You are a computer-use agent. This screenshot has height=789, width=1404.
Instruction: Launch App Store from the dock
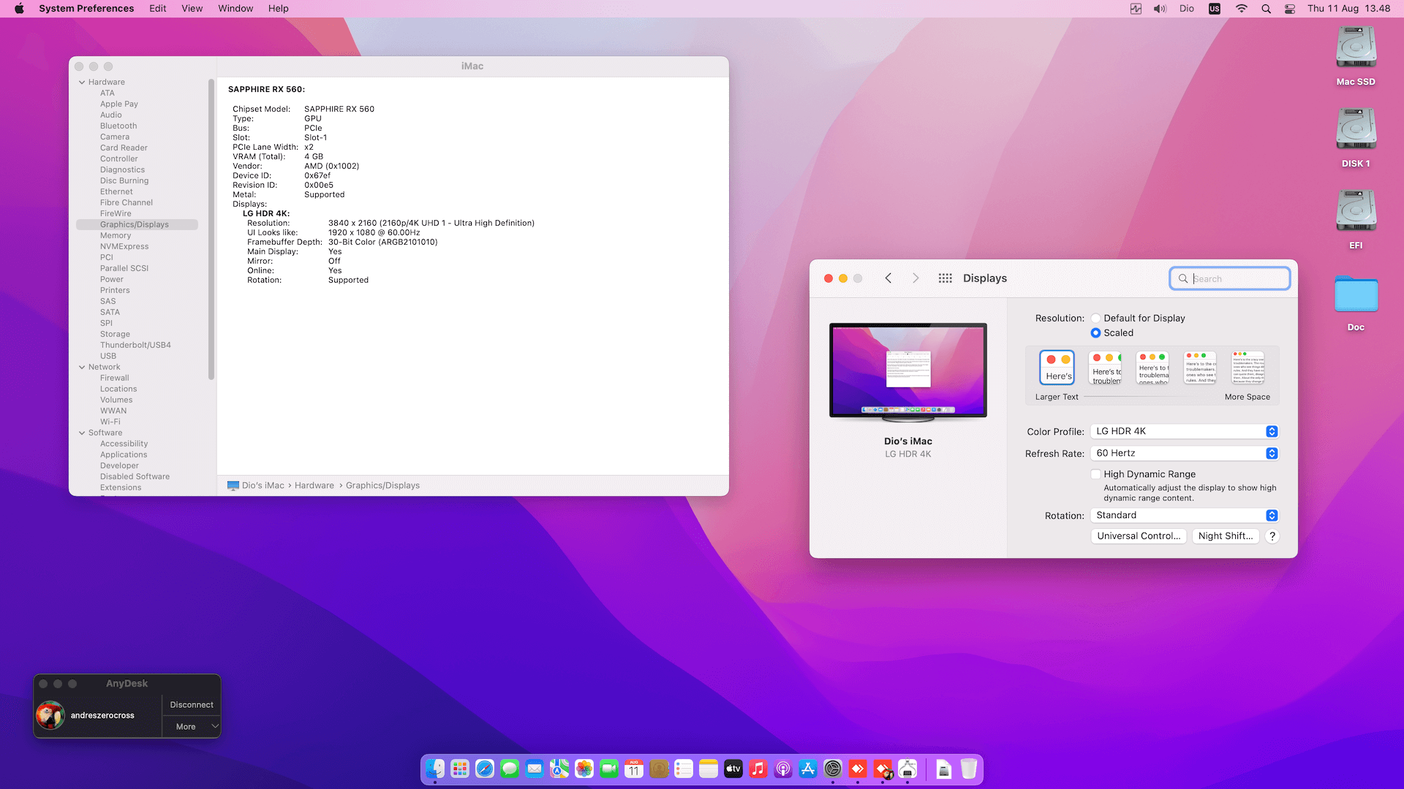(808, 769)
